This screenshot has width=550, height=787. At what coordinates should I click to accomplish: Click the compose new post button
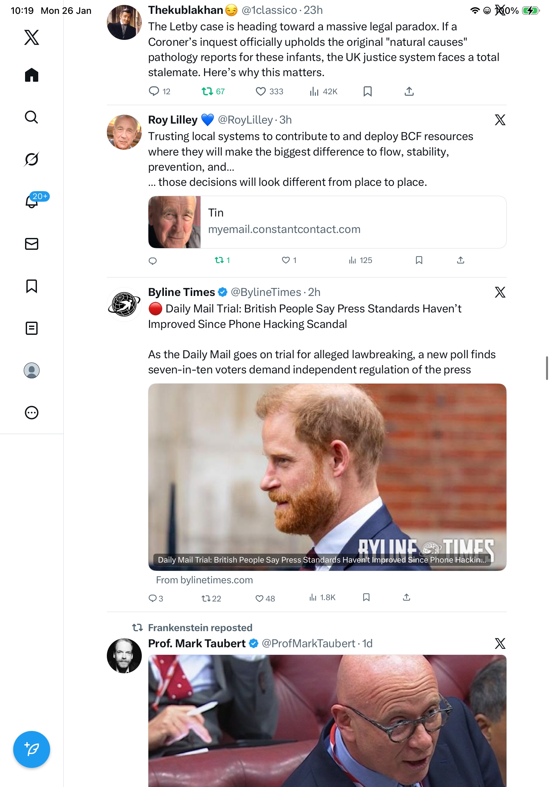click(32, 749)
